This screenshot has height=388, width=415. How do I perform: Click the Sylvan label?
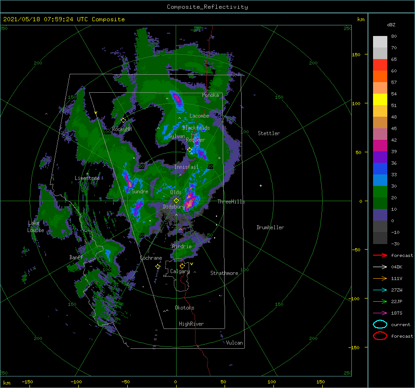(177, 137)
